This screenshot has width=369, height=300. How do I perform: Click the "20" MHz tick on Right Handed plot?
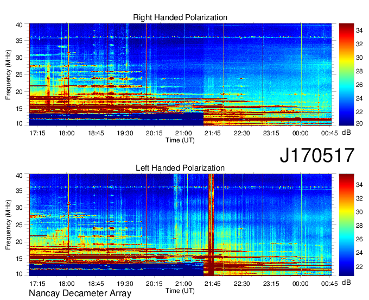[19, 92]
